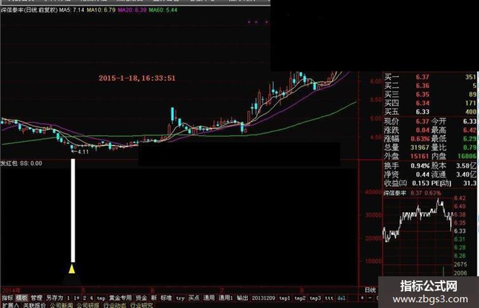Click the 4.11 low price label
Screen dimensions: 479x308
click(x=80, y=152)
